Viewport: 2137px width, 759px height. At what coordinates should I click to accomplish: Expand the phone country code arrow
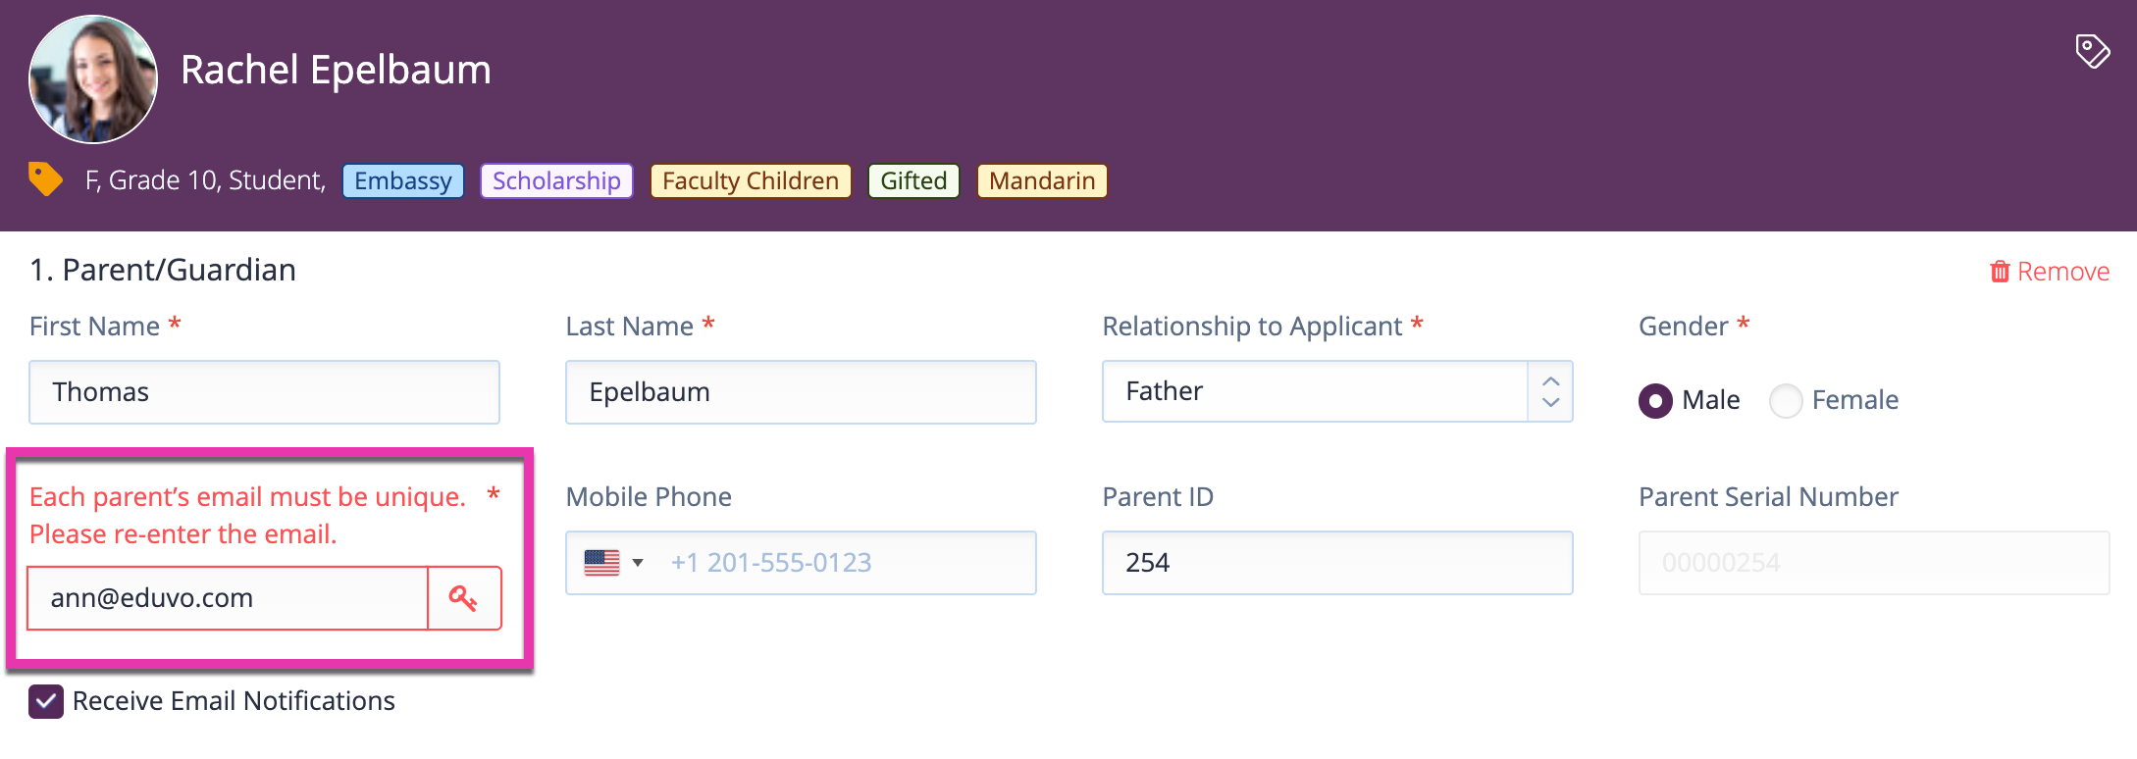click(x=638, y=563)
